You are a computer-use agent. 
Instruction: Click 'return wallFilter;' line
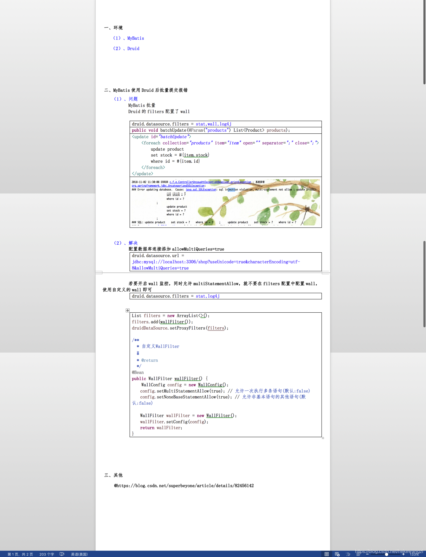click(x=161, y=428)
